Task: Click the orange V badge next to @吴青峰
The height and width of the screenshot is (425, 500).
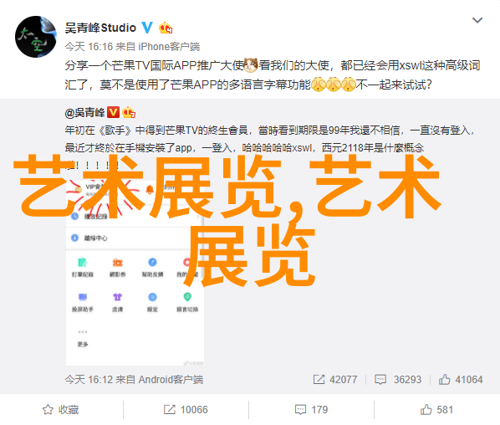Action: 113,112
